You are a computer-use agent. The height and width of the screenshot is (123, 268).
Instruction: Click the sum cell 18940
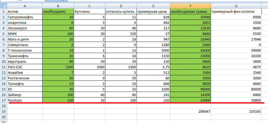point(190,39)
